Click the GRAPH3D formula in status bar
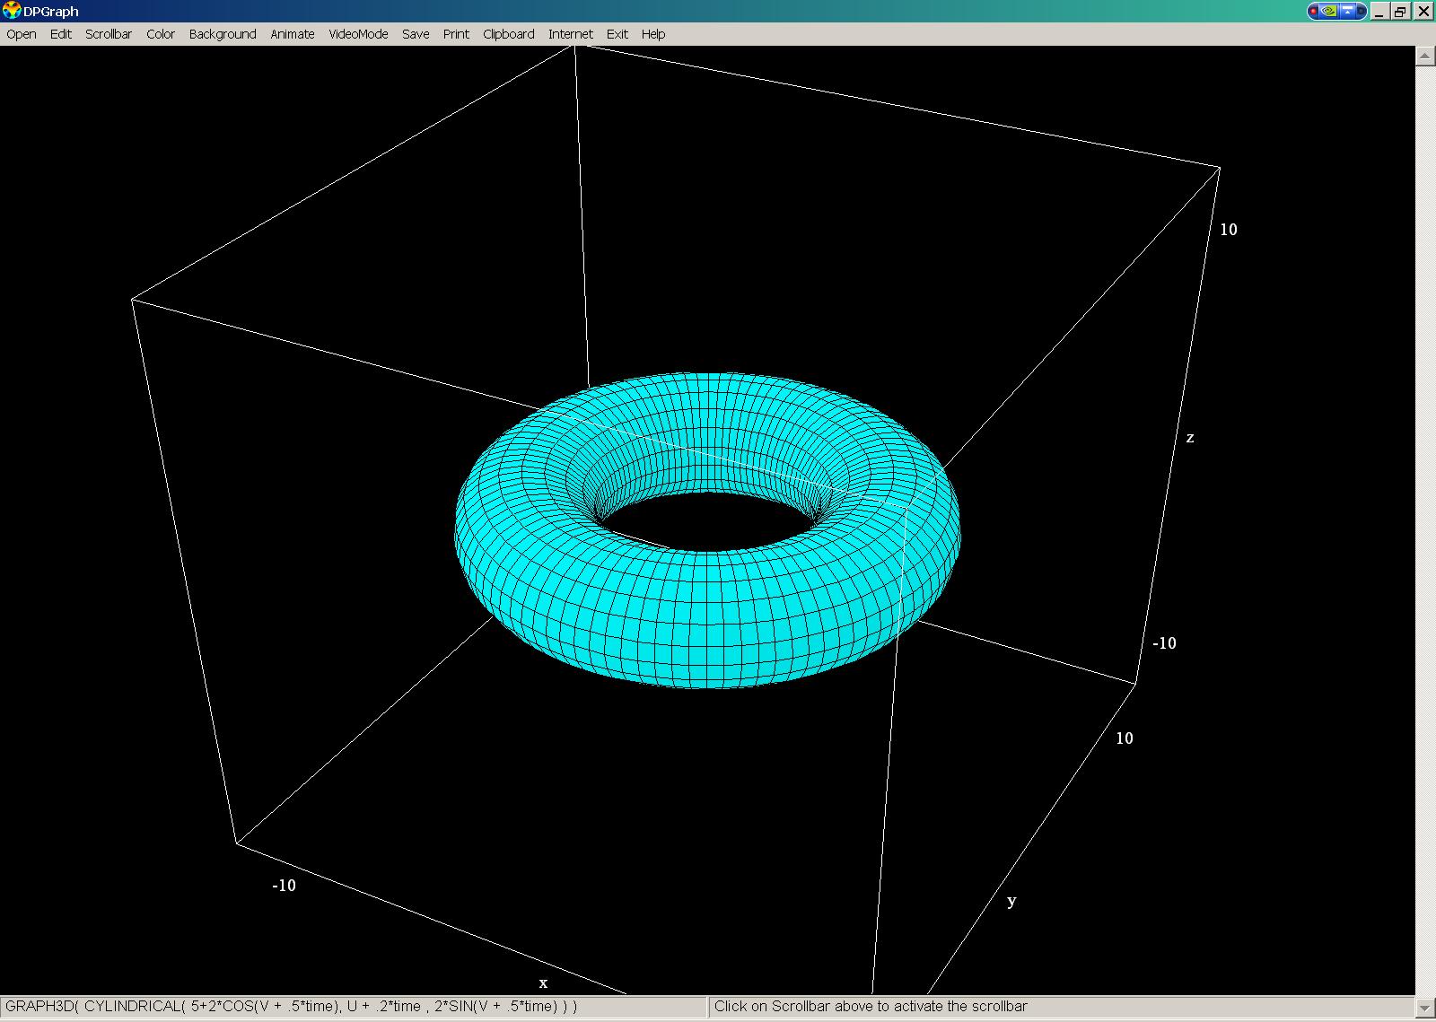The height and width of the screenshot is (1022, 1436). click(x=292, y=1007)
